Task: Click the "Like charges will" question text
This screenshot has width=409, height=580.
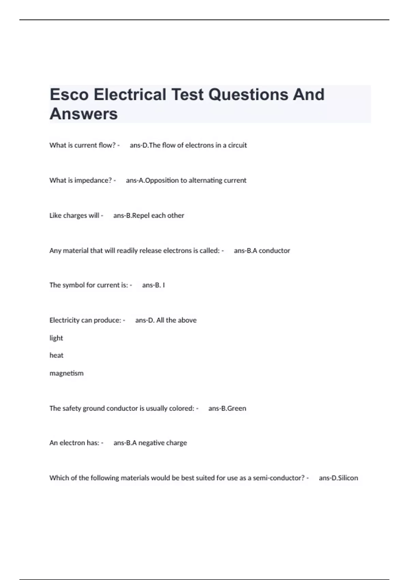Action: [74, 216]
